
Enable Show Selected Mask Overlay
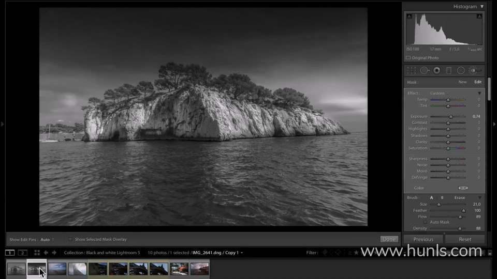coord(70,239)
